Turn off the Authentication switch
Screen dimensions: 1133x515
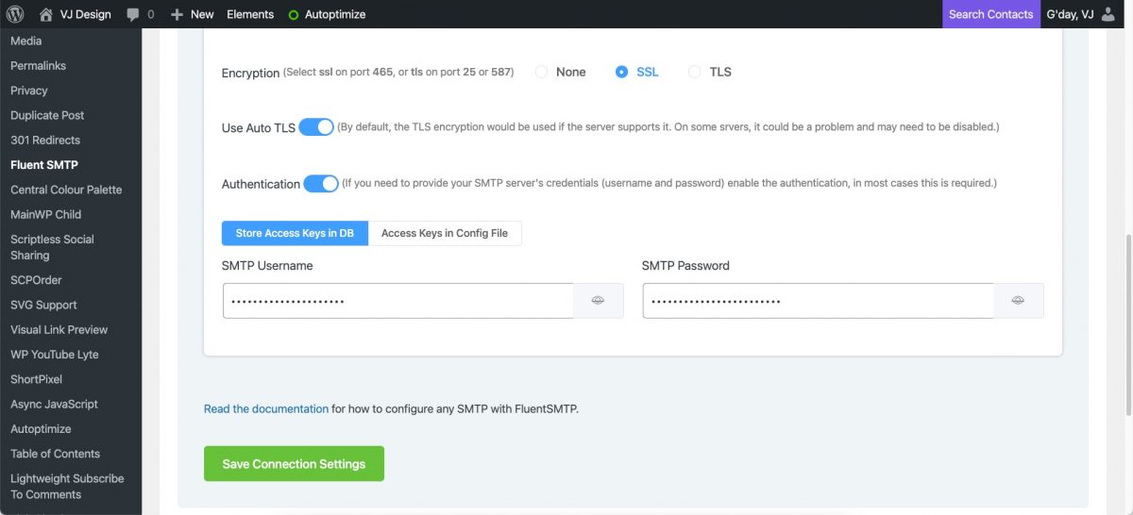click(321, 184)
